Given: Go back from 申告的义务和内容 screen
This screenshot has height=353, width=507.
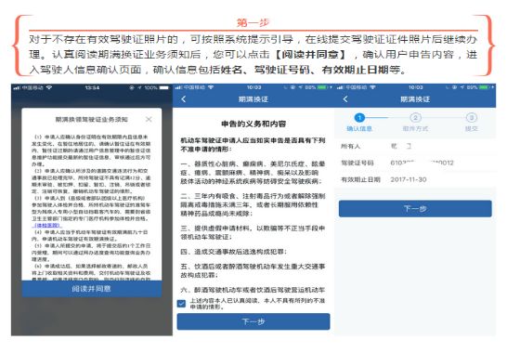Looking at the screenshot, I should 184,99.
